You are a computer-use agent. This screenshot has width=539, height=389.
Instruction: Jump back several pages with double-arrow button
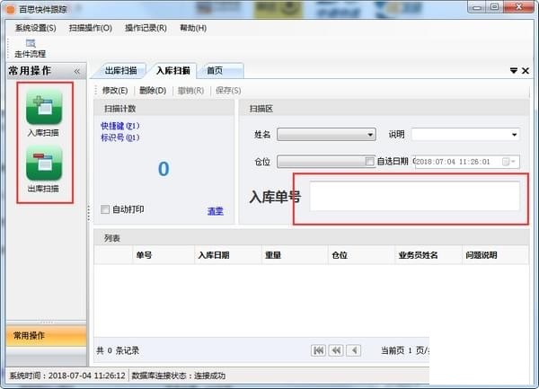click(x=336, y=350)
